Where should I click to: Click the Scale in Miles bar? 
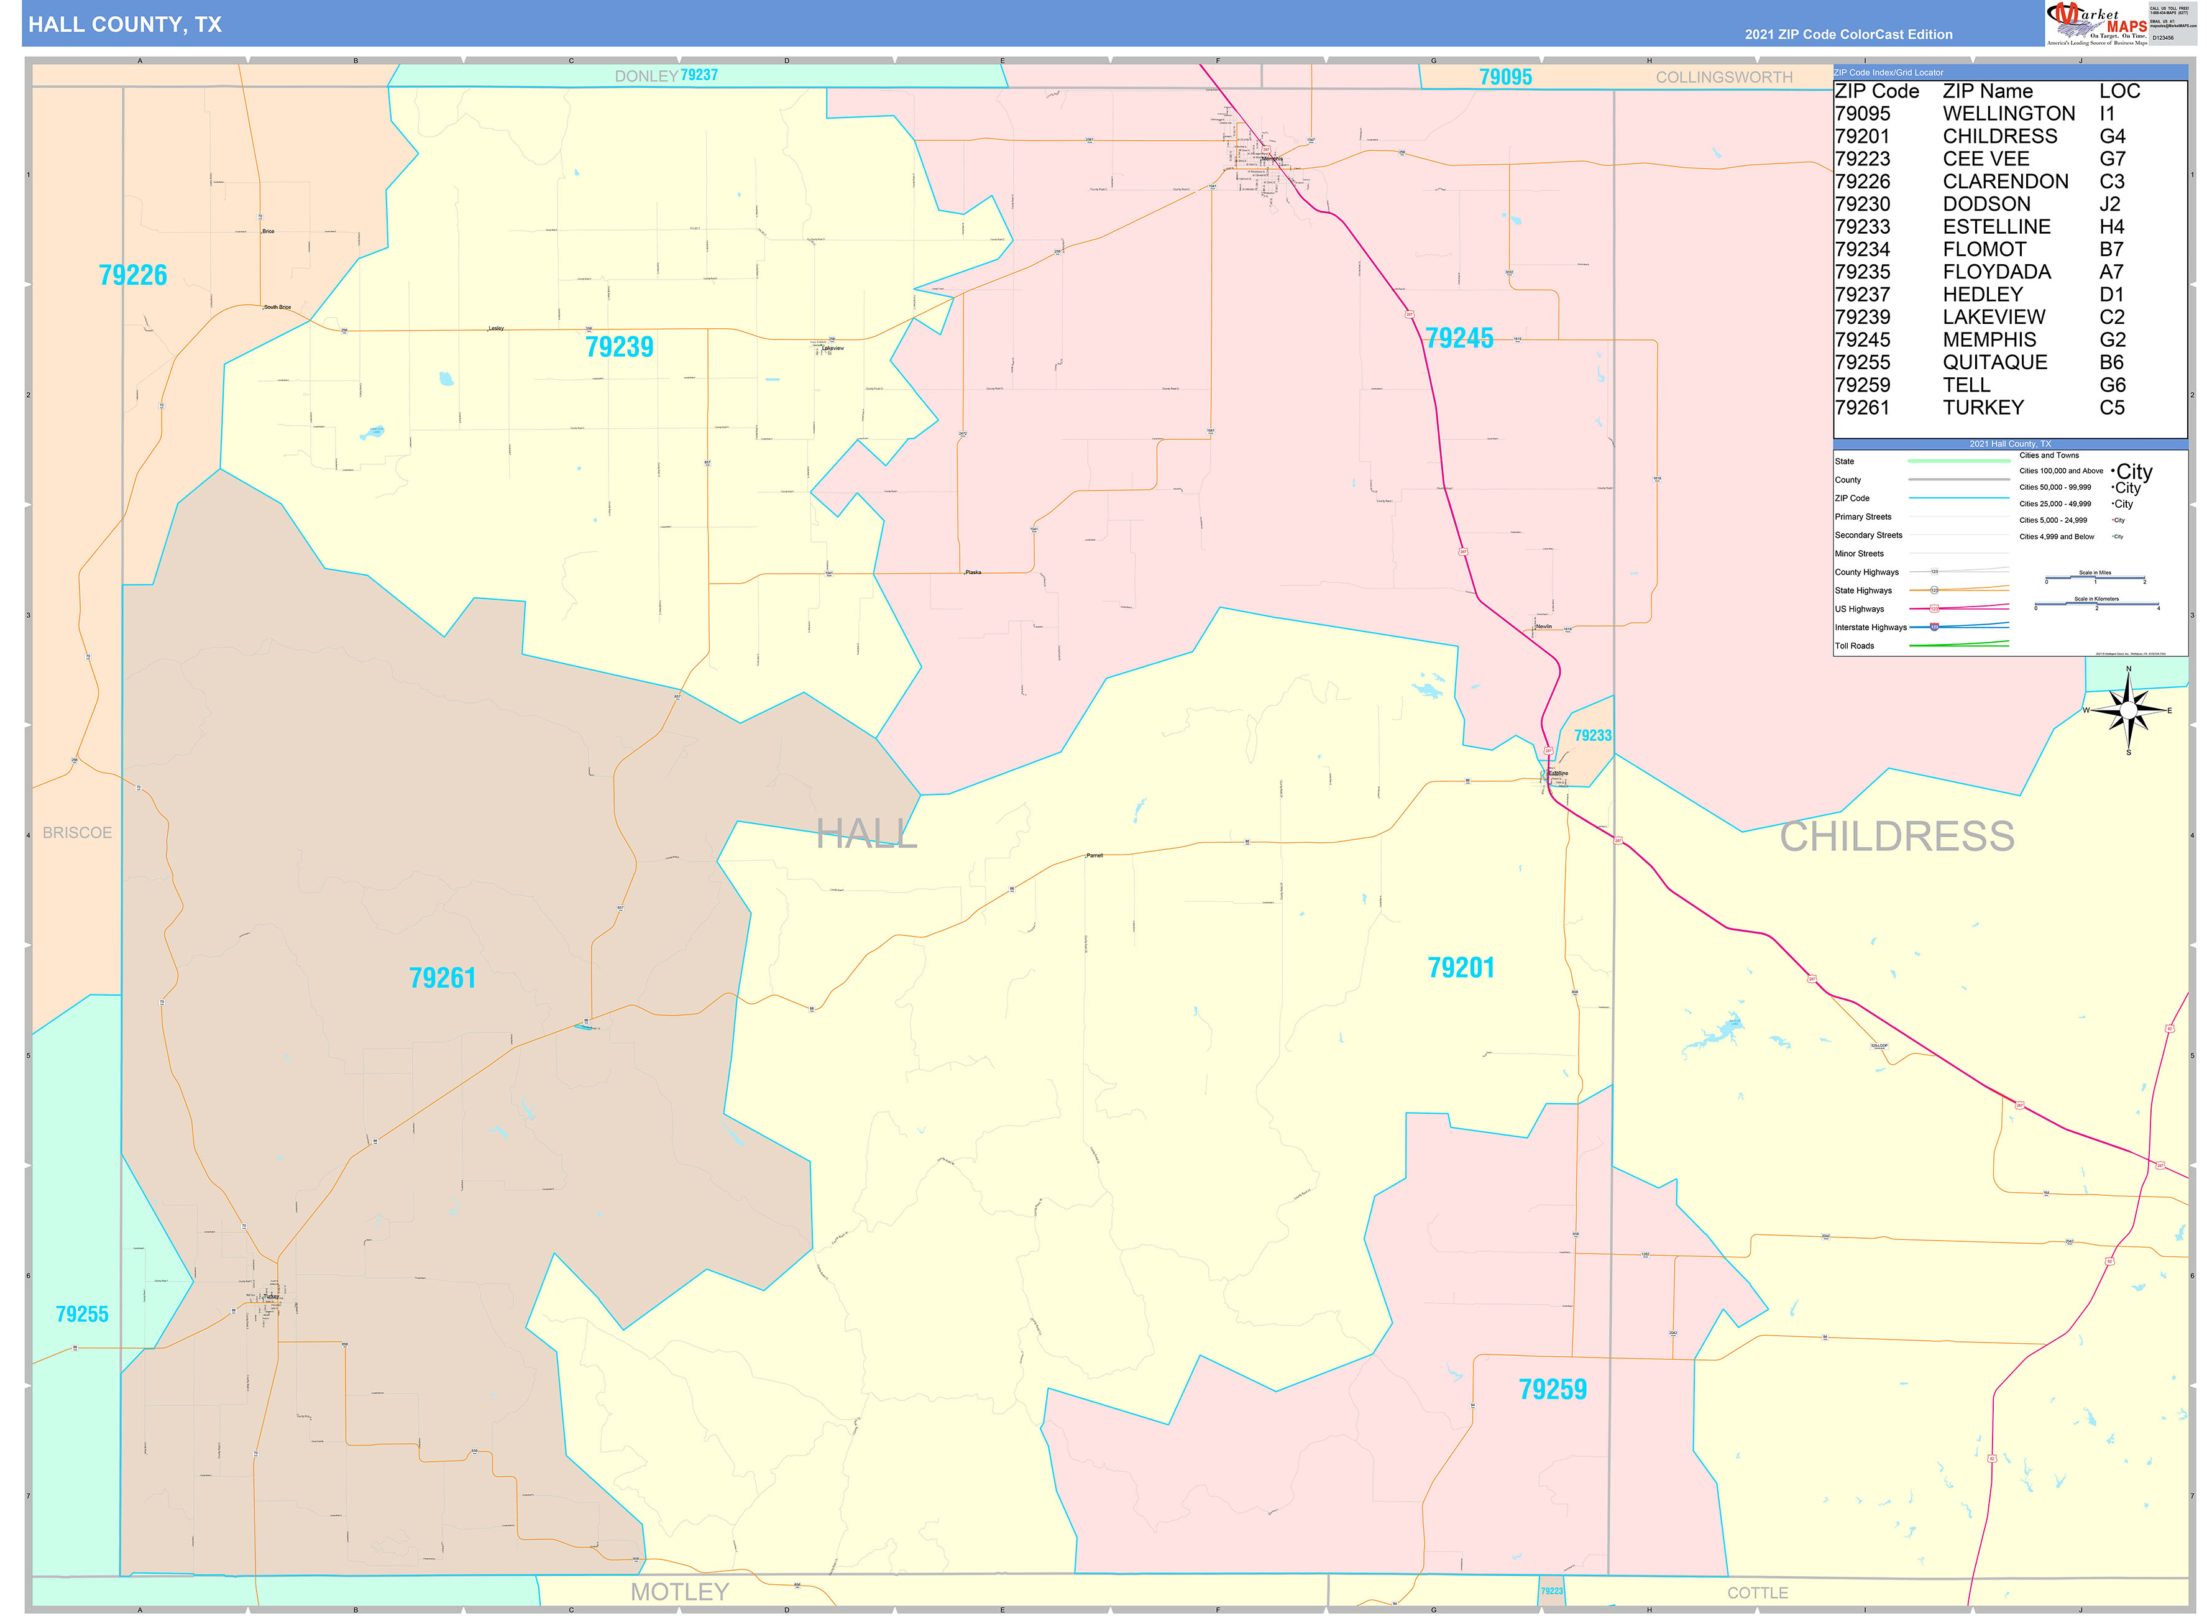pyautogui.click(x=2095, y=578)
